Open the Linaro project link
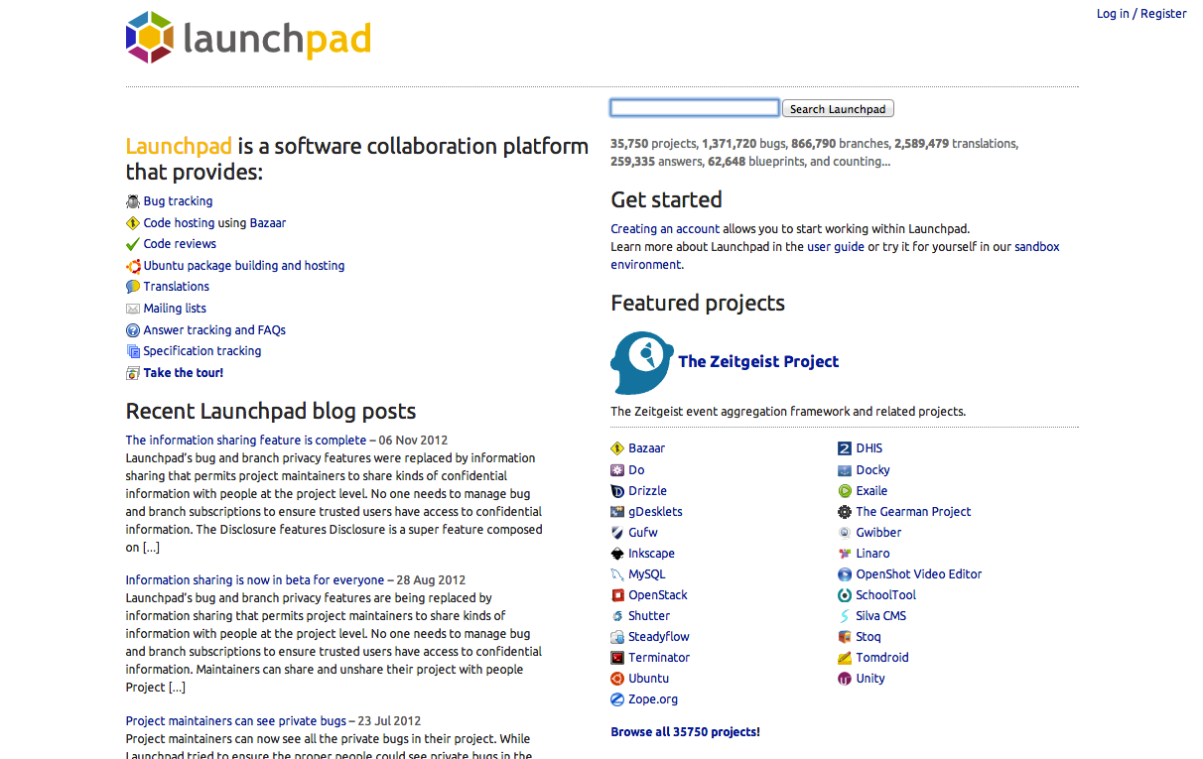This screenshot has width=1203, height=759. (873, 554)
